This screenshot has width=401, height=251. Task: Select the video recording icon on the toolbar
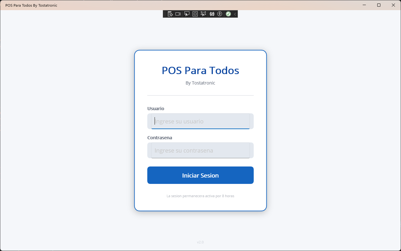[x=178, y=14]
